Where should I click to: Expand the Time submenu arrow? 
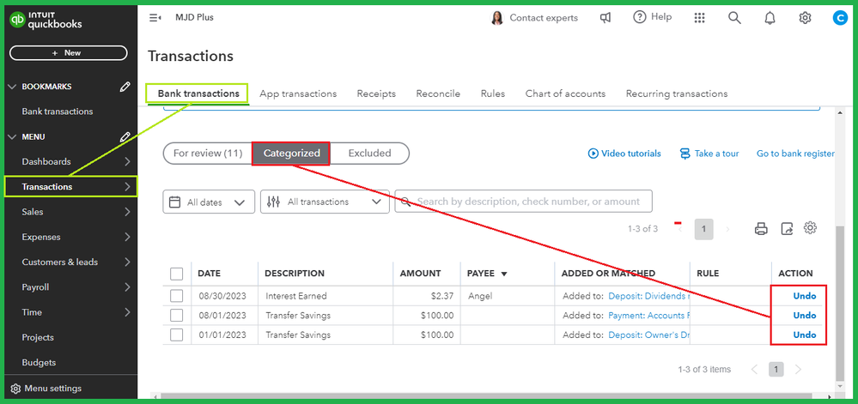[x=127, y=313]
